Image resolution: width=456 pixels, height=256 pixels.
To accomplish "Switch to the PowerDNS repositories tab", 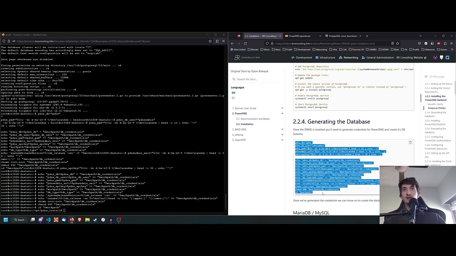I will click(301, 36).
